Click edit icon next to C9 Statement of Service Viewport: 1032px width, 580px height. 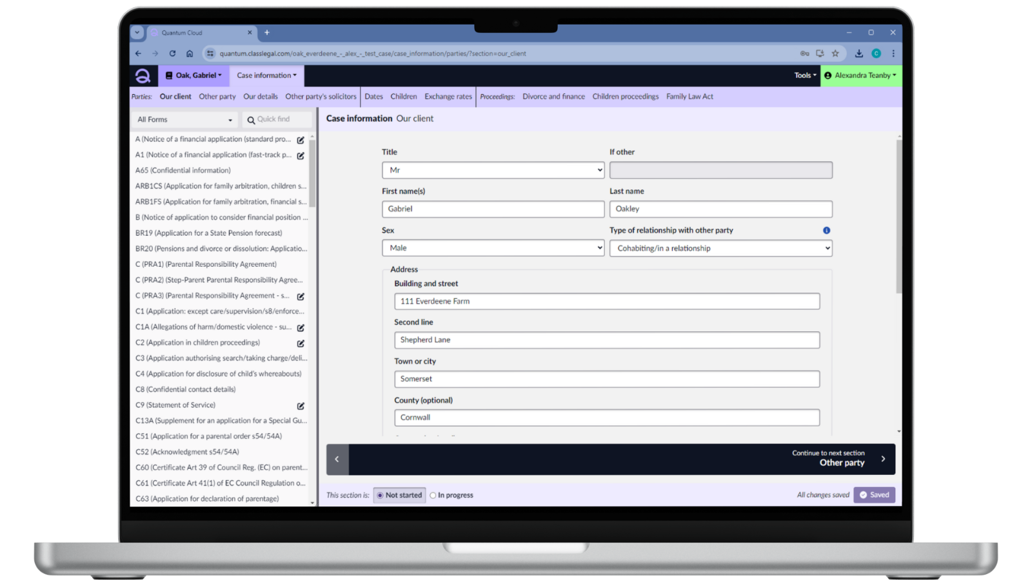coord(301,406)
